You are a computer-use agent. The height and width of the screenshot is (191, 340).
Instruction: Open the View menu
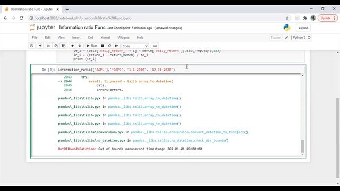61,38
